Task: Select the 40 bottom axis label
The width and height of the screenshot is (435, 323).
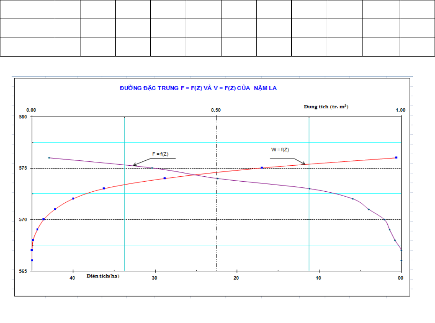Action: pos(72,278)
